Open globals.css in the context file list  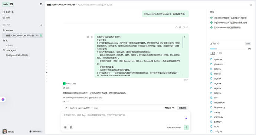click(217, 64)
